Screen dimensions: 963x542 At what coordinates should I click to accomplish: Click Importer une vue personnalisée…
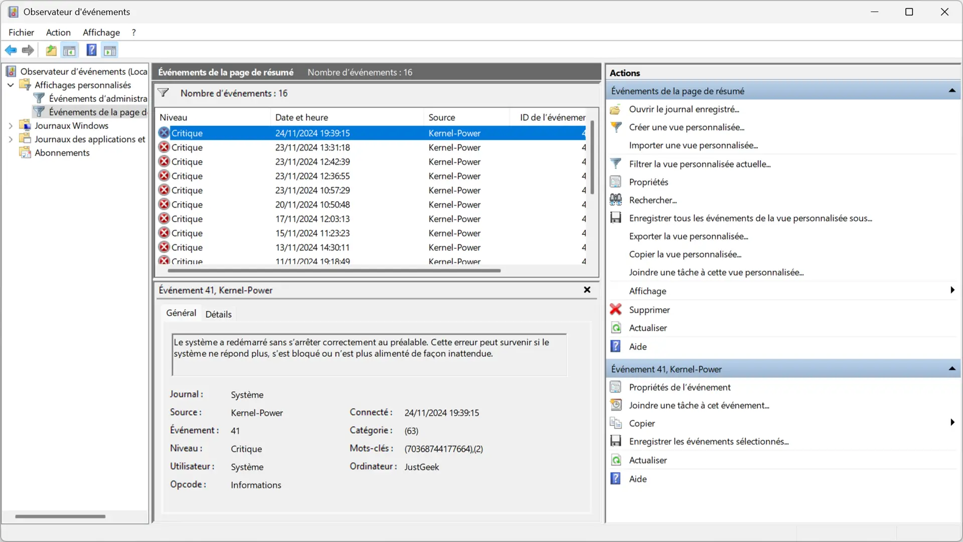click(x=693, y=146)
